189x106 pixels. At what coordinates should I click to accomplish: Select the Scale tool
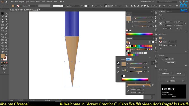[6, 31]
